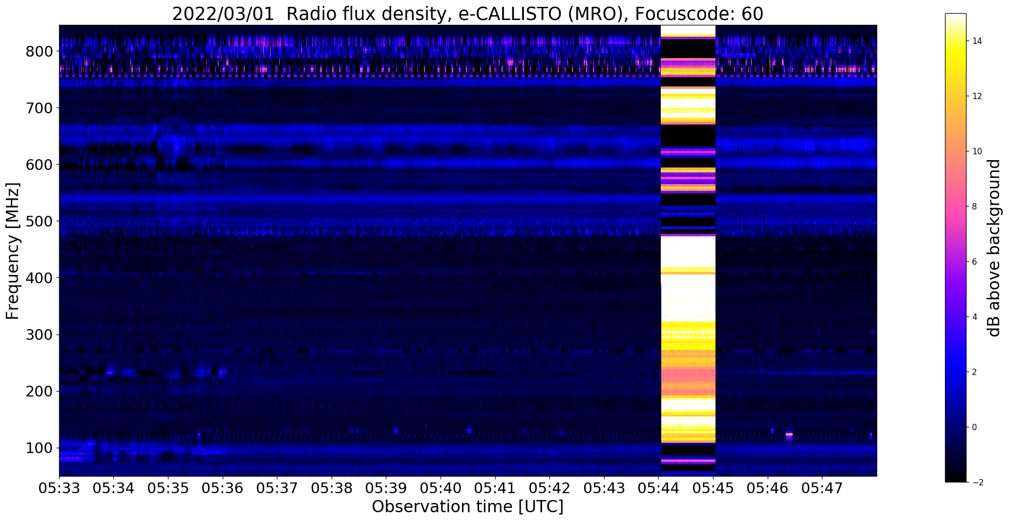Click the bright spot near 05:46 at 120 MHz

click(x=789, y=436)
